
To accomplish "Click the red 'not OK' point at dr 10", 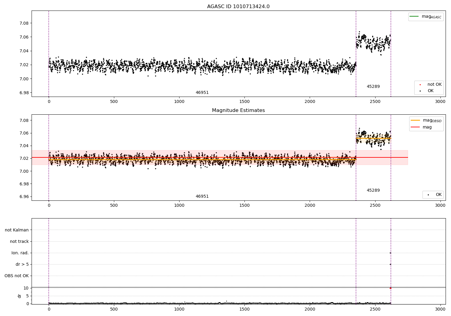I will click(x=390, y=288).
